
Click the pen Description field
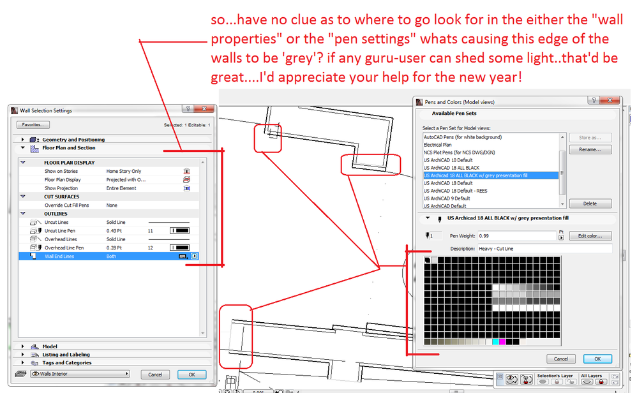[x=544, y=248]
